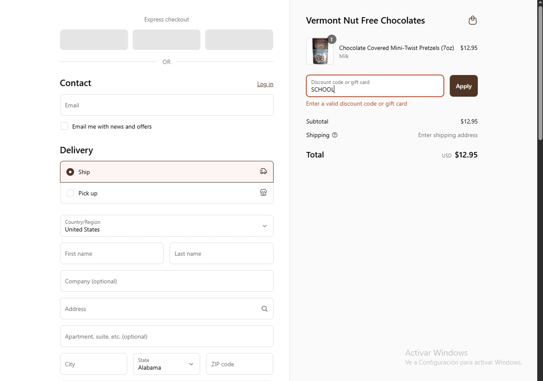This screenshot has width=543, height=381.
Task: Click the address search magnifier icon
Action: 265,309
